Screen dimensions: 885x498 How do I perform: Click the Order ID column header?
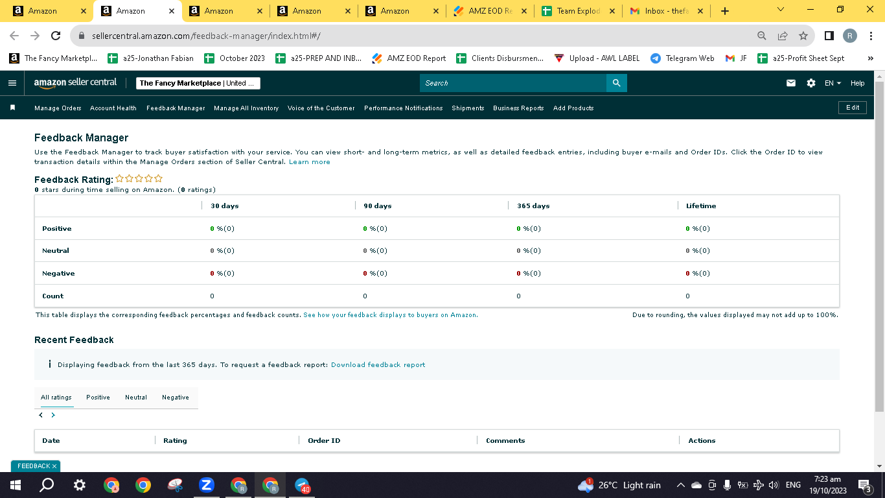(324, 441)
